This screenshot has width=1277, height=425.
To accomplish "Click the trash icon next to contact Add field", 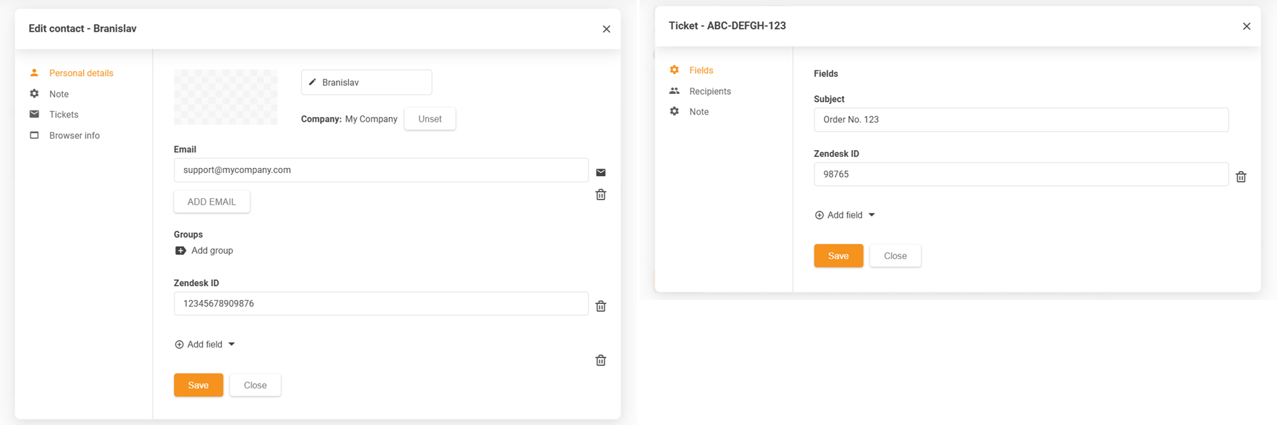I will 600,360.
